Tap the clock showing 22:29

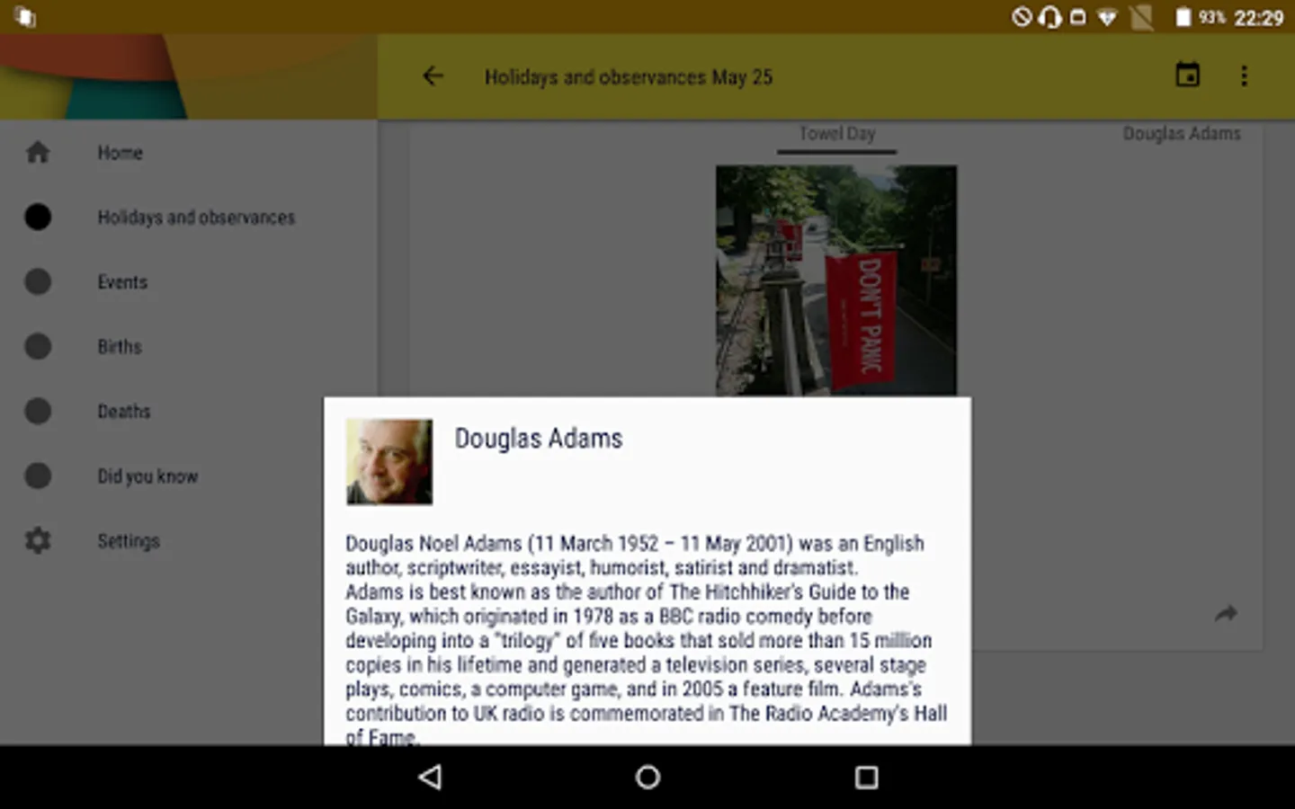pyautogui.click(x=1258, y=18)
